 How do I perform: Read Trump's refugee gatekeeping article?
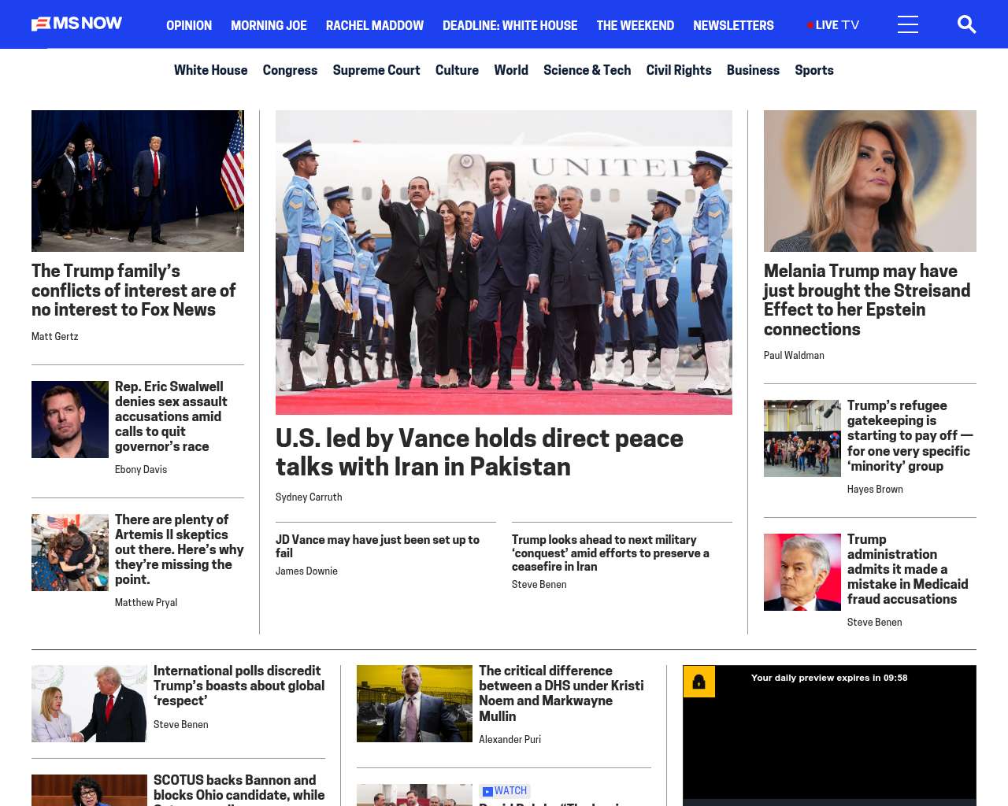point(910,435)
